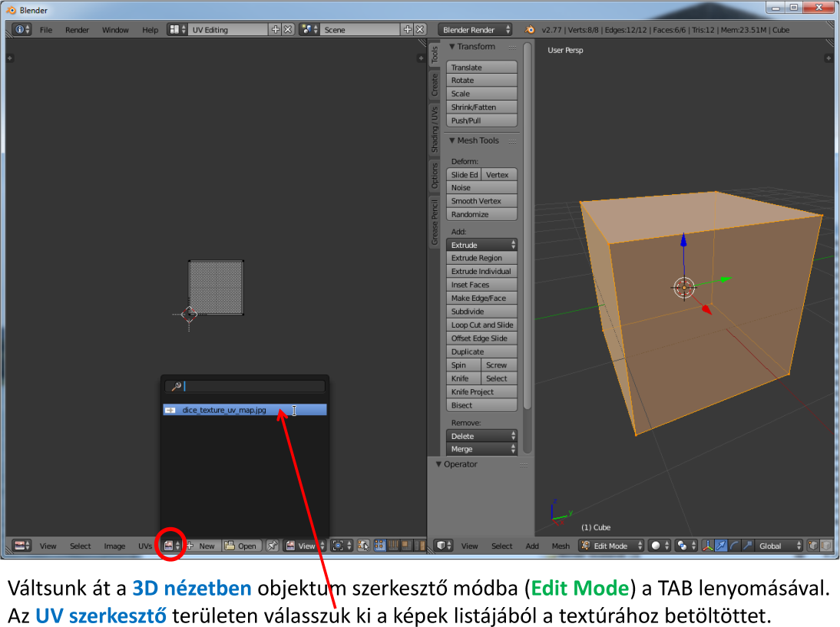Viewport: 840px width, 627px height.
Task: Toggle the 3D manipulator axes icon
Action: [707, 546]
